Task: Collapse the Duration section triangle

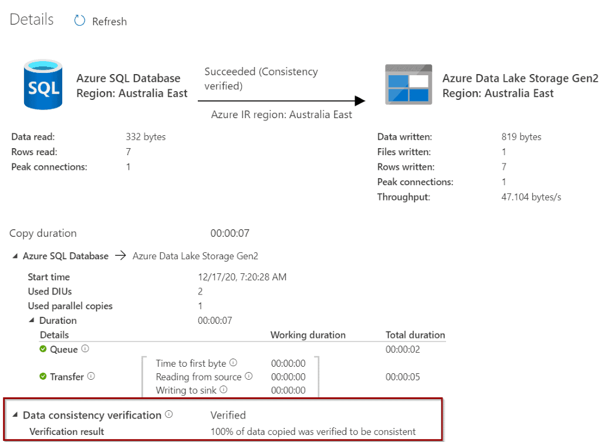Action: (31, 321)
